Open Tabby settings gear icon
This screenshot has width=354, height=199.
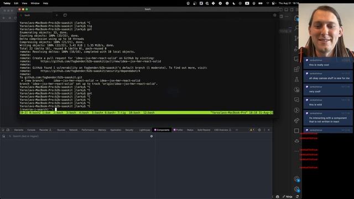(274, 15)
